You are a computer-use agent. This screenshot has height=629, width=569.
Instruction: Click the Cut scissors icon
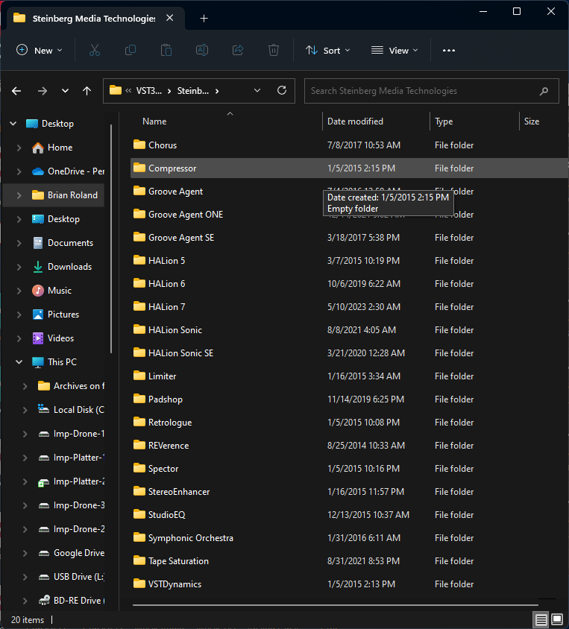(x=94, y=50)
